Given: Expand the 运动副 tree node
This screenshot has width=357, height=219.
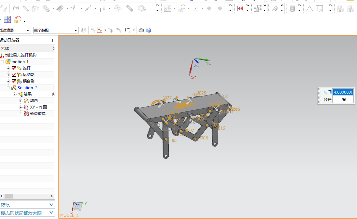Looking at the screenshot, I should [x=8, y=75].
